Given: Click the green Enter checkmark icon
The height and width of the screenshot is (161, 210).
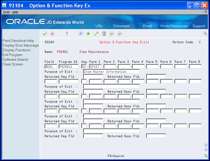Looking at the screenshot, I should [44, 34].
